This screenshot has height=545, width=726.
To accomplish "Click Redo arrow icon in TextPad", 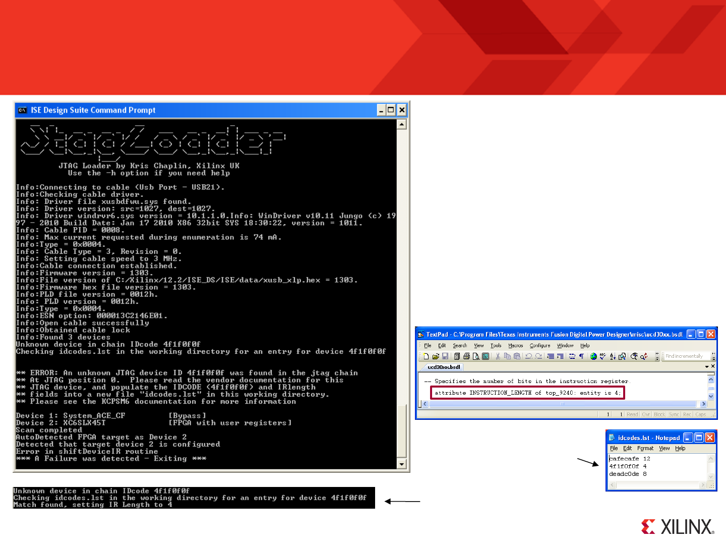I will click(x=538, y=356).
